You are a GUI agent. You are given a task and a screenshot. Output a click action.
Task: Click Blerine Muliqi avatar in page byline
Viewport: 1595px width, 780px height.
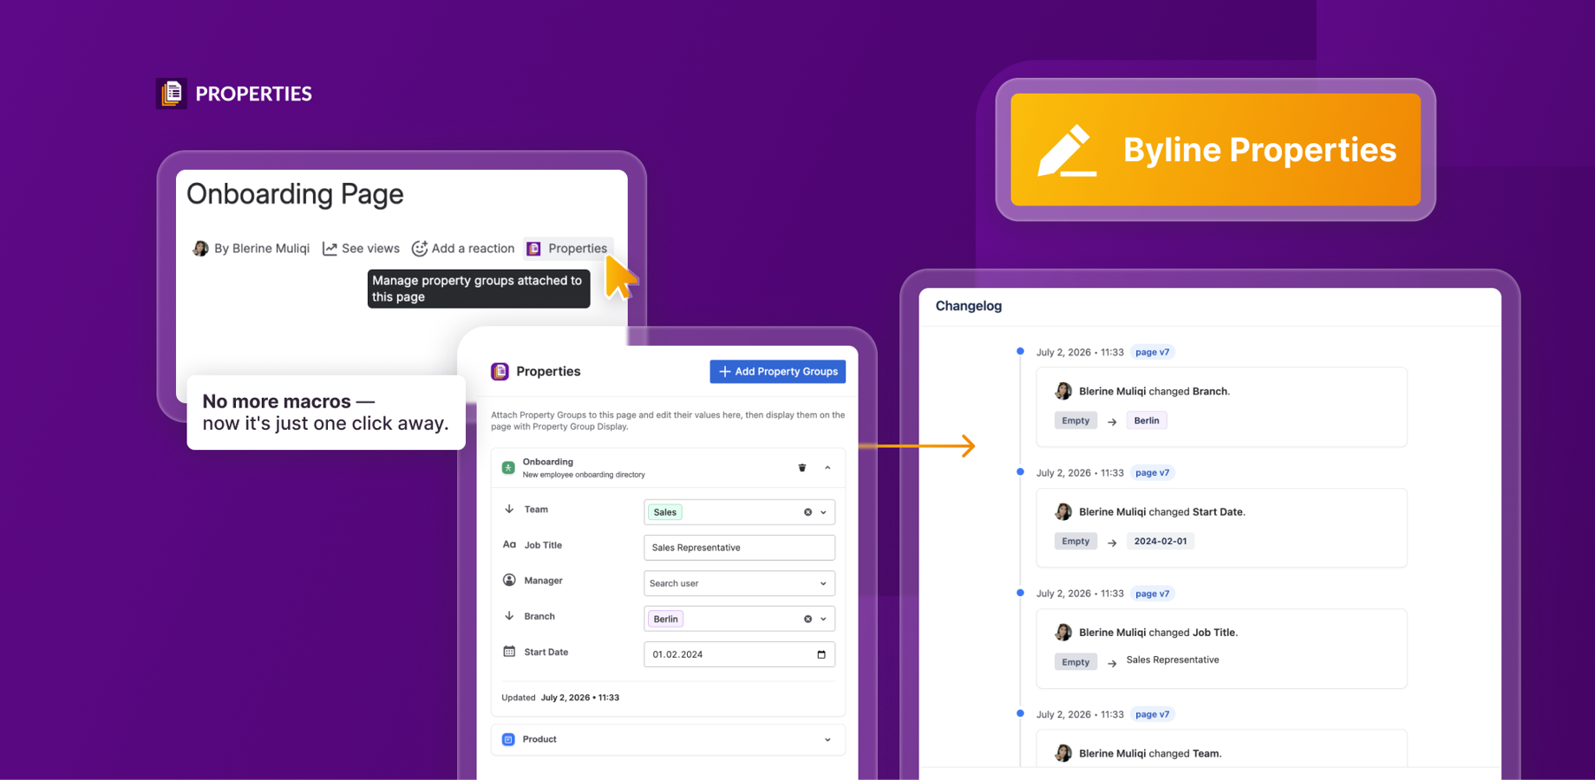tap(200, 249)
